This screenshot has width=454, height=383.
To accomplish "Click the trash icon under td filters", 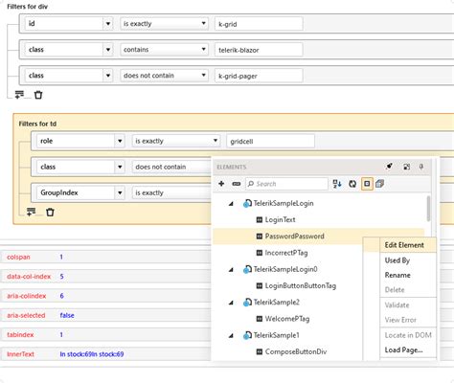I will 50,213.
